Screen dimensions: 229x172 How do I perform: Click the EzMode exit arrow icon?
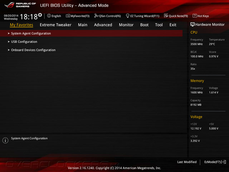tap(224, 162)
